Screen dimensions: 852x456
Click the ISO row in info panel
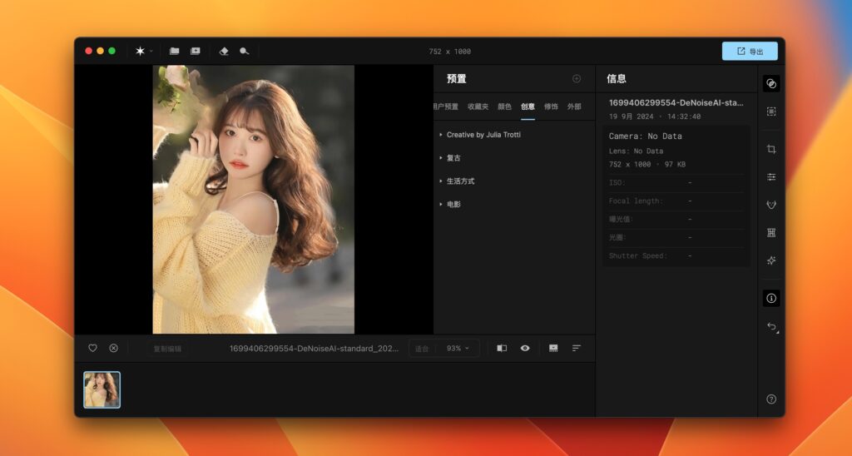(676, 182)
